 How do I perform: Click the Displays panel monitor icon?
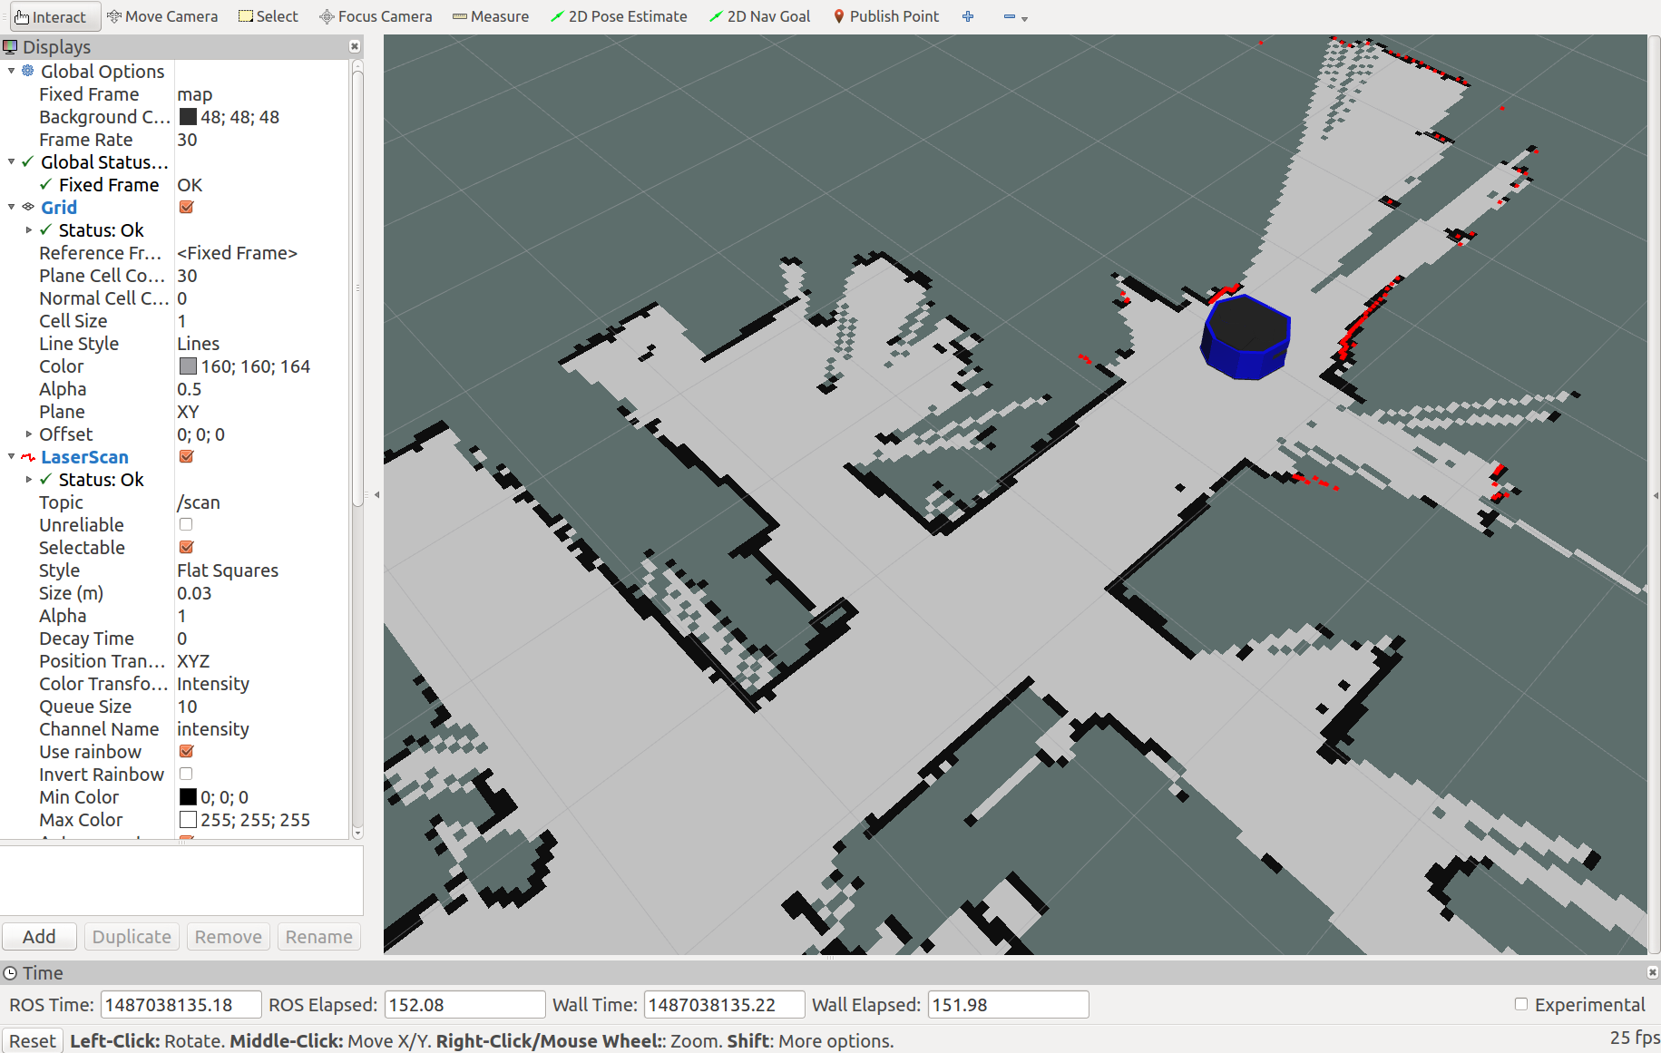[10, 47]
